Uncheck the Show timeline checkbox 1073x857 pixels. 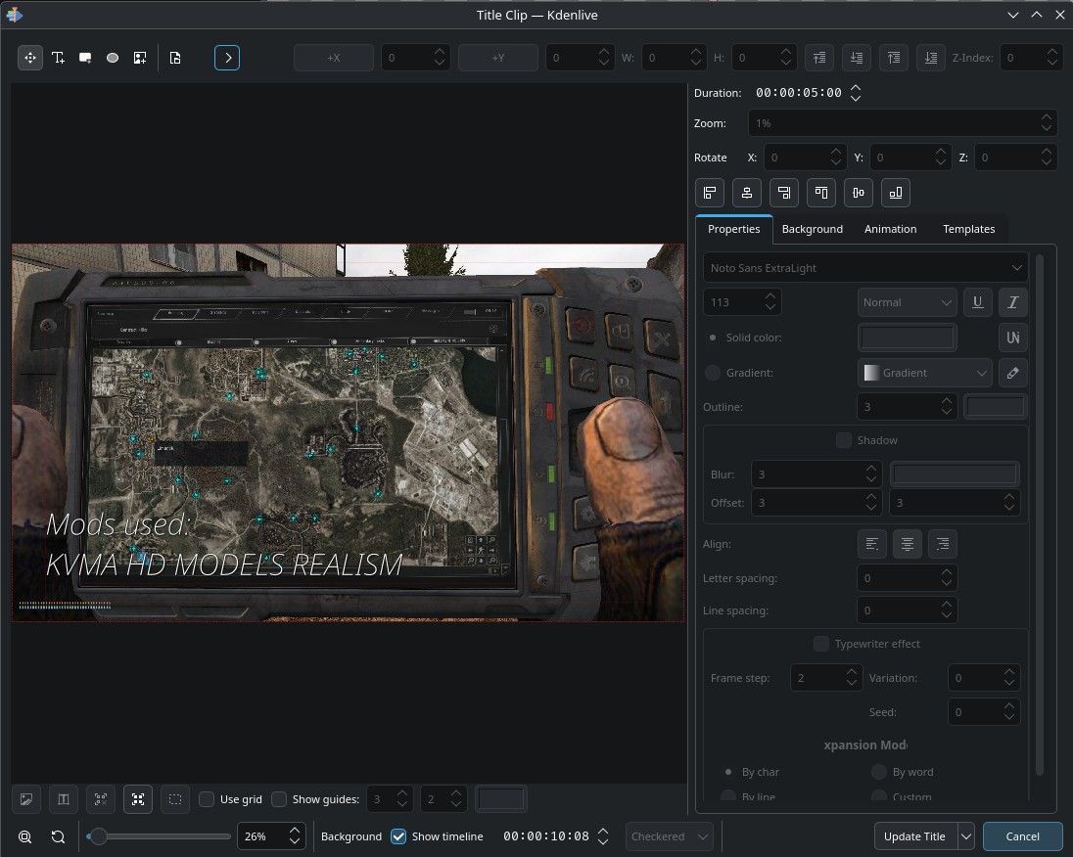click(x=398, y=836)
